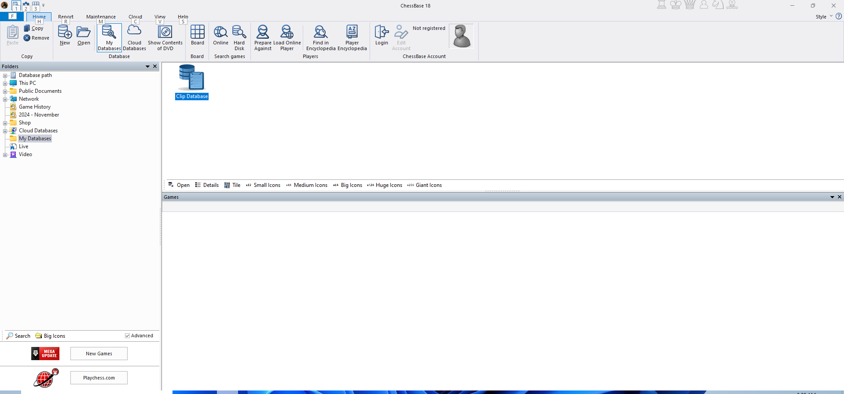Click the account avatar picture

click(462, 36)
